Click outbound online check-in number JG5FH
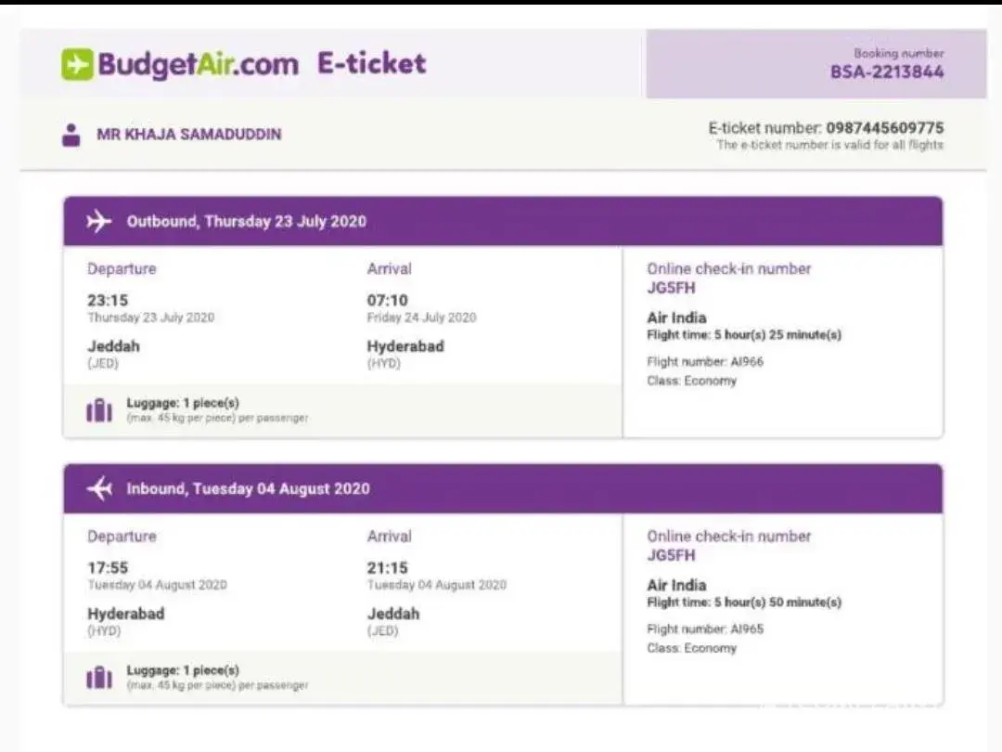1002x752 pixels. tap(671, 288)
